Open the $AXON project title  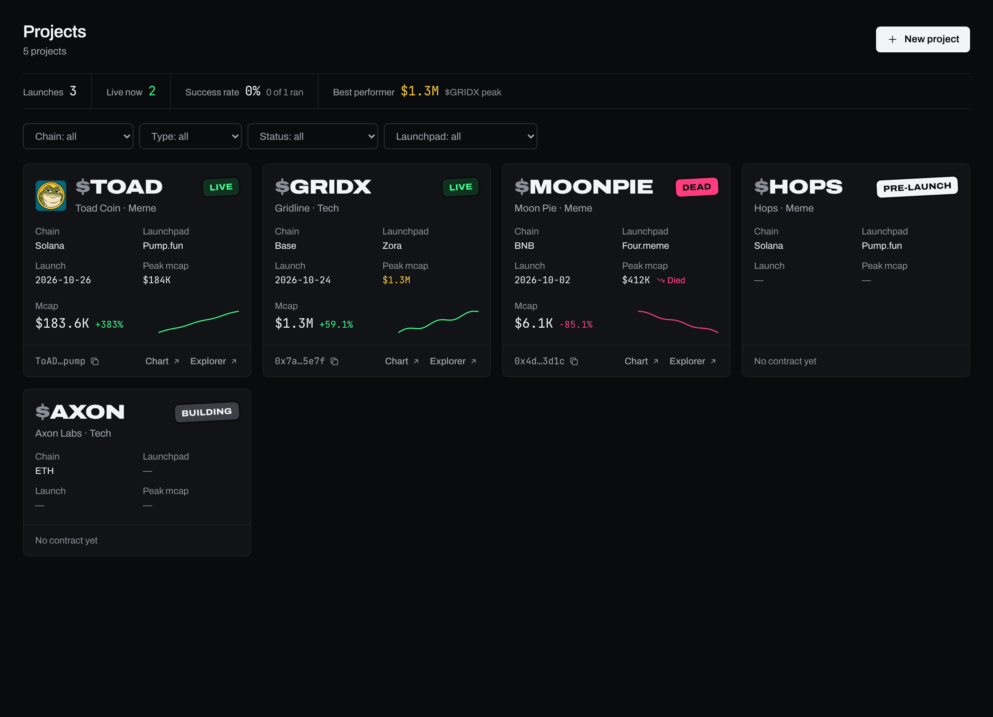click(80, 412)
